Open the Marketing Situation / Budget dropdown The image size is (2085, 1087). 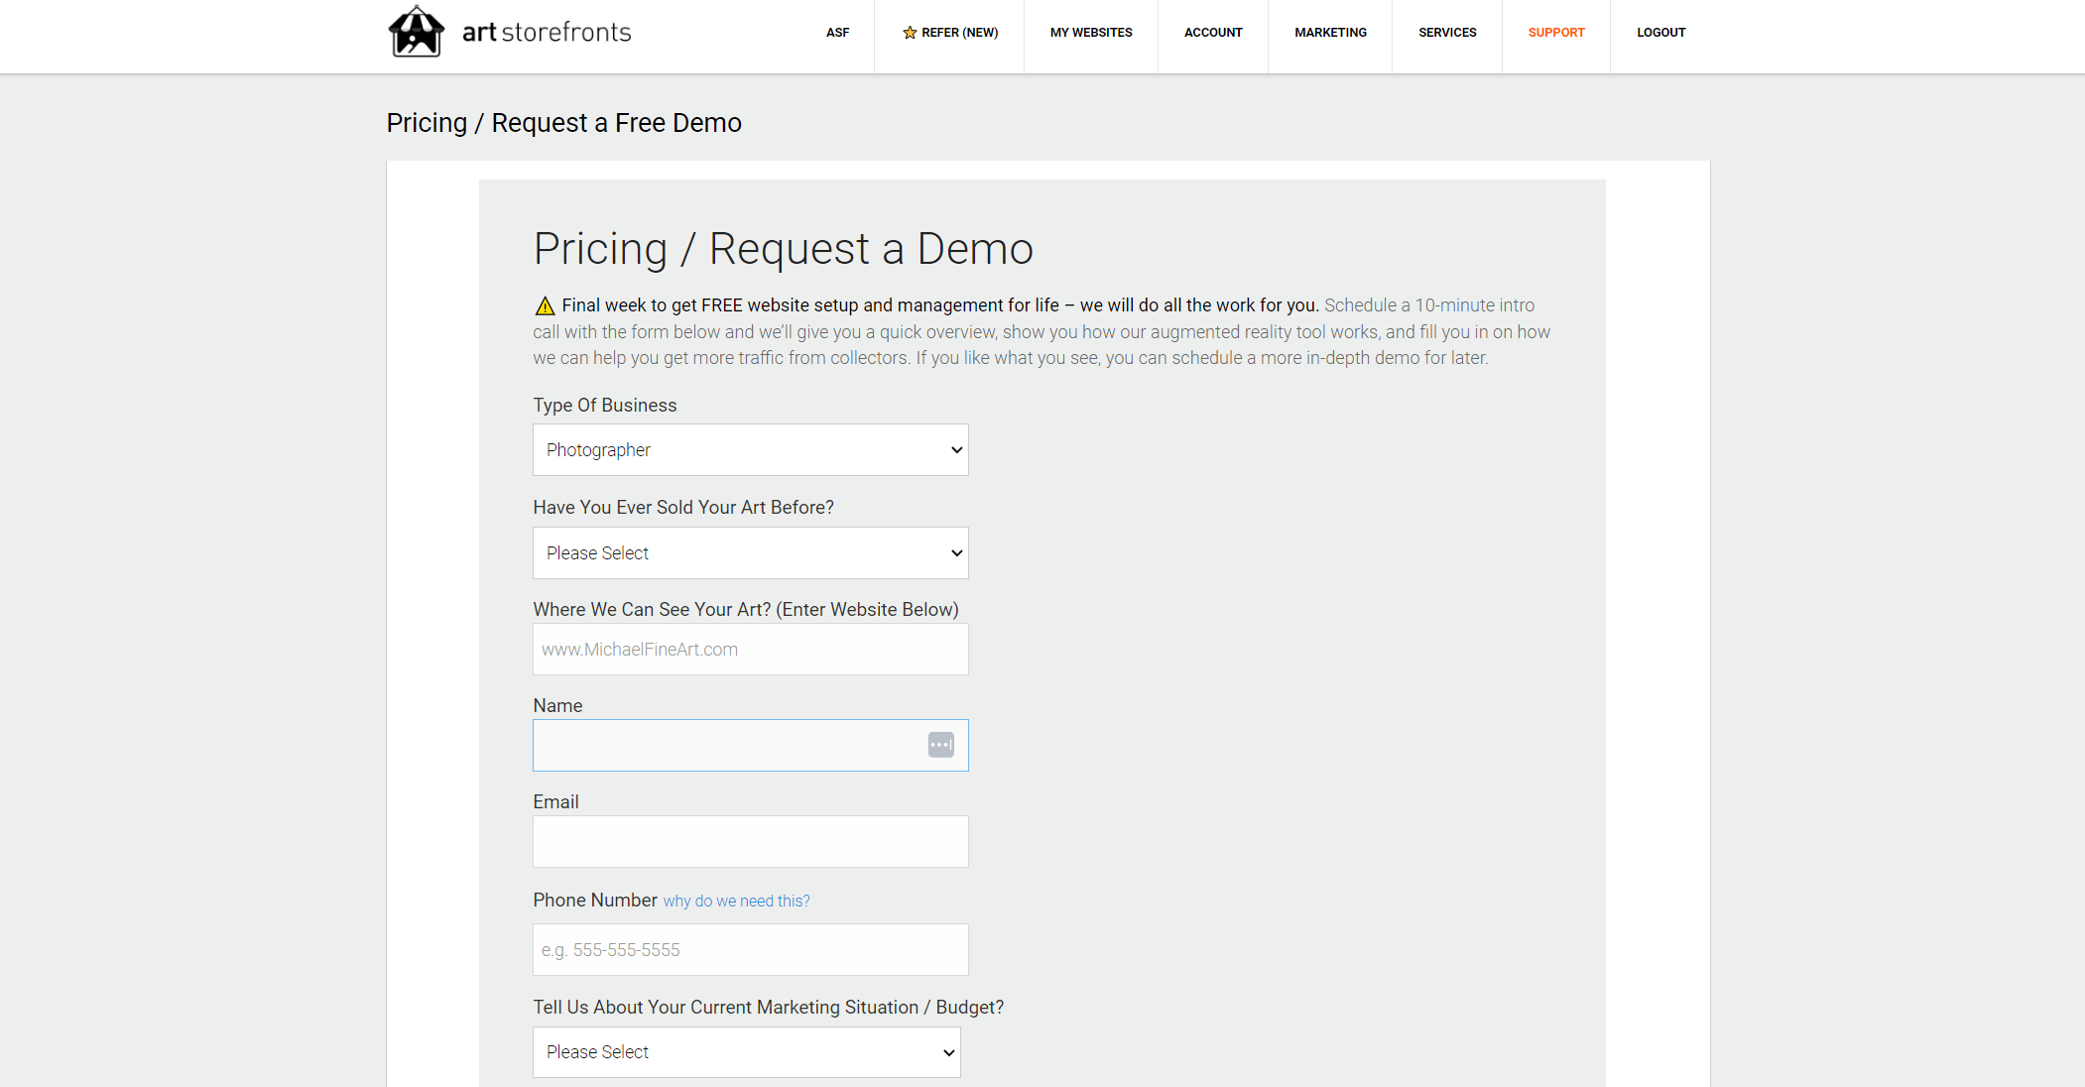pos(746,1052)
